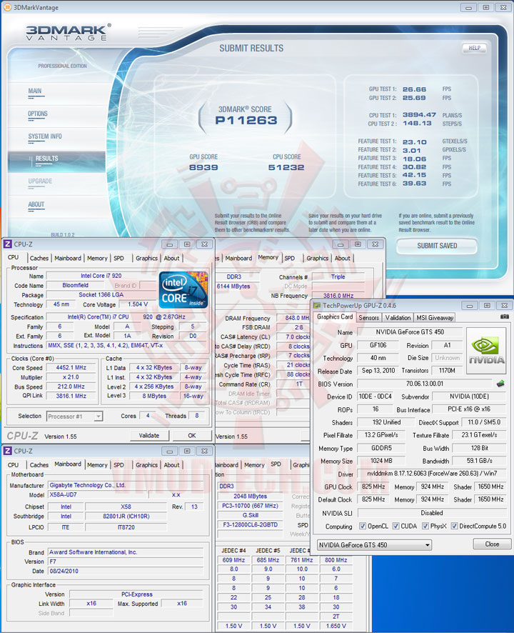This screenshot has width=514, height=633.
Task: Click the BIOS date 08/24/2010 field
Action: tap(126, 572)
